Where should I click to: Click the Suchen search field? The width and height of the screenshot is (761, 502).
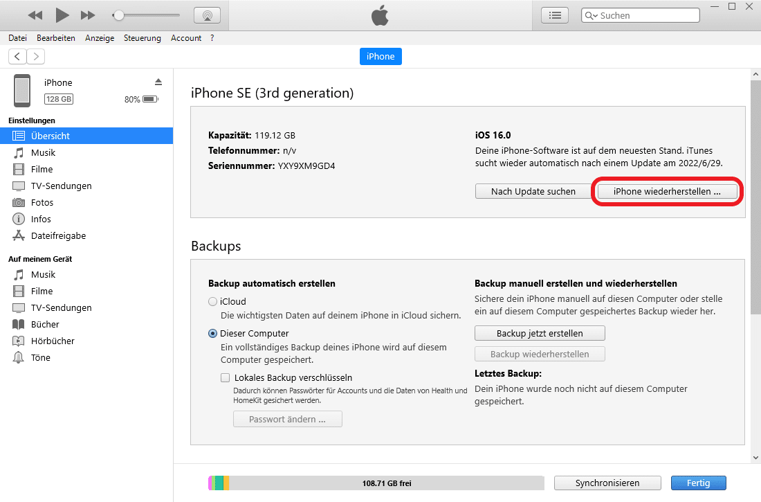640,15
